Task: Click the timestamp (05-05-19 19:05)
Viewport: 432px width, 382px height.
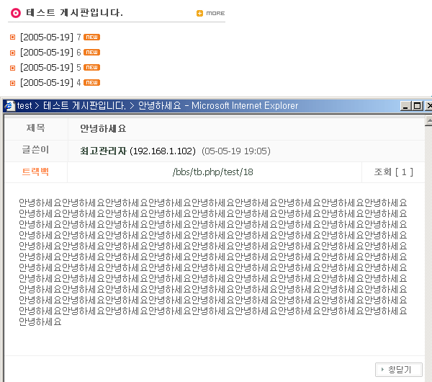Action: (x=236, y=151)
